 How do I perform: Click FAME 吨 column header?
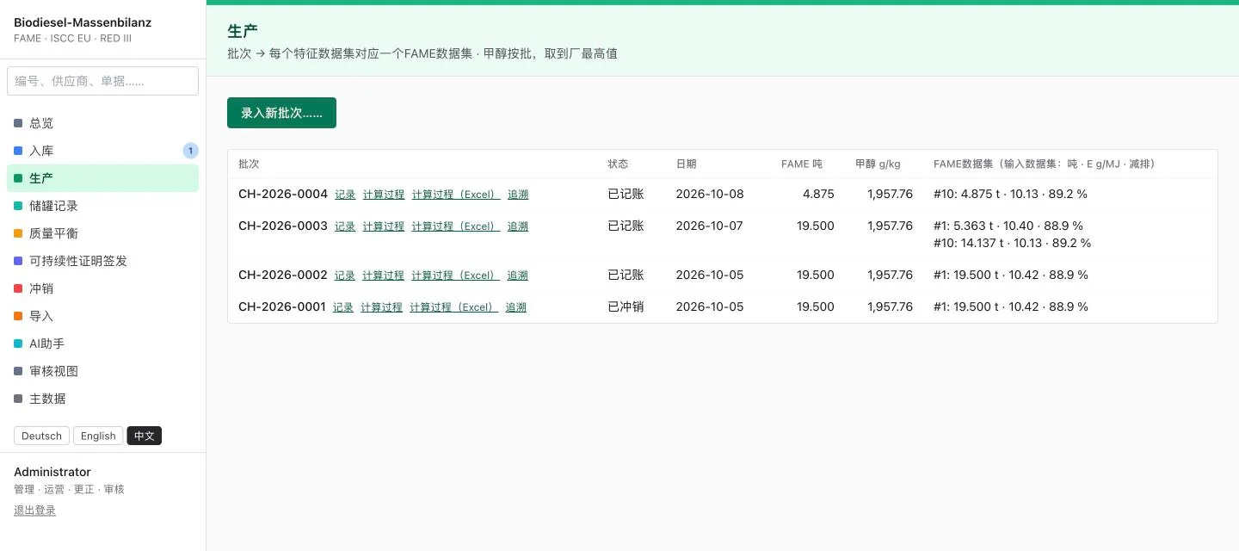pyautogui.click(x=802, y=164)
